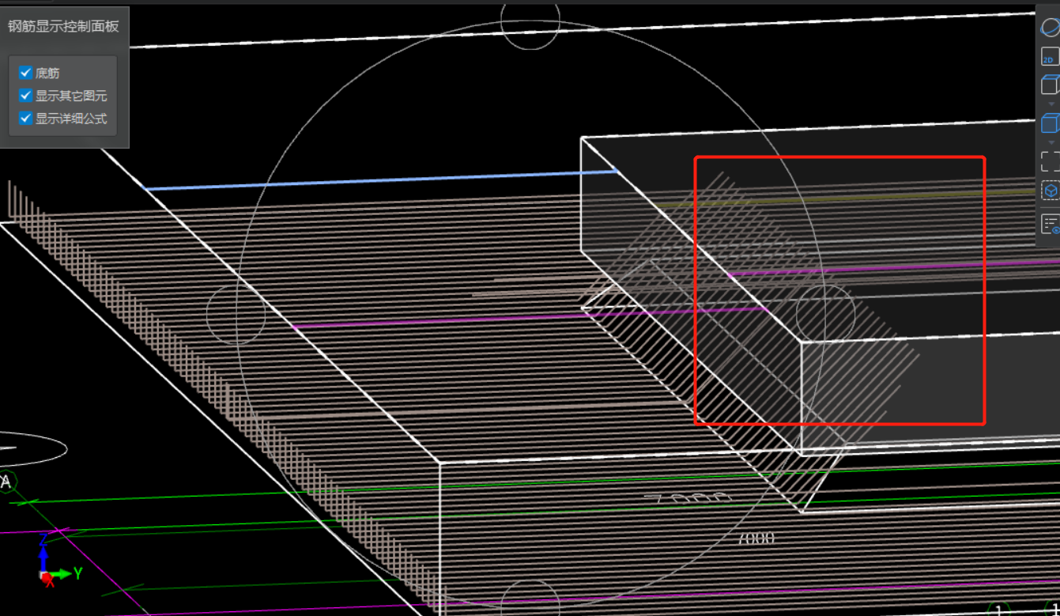Toggle the 底筋 checkbox
This screenshot has width=1060, height=616.
pos(25,73)
